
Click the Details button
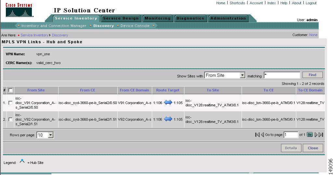click(x=291, y=148)
